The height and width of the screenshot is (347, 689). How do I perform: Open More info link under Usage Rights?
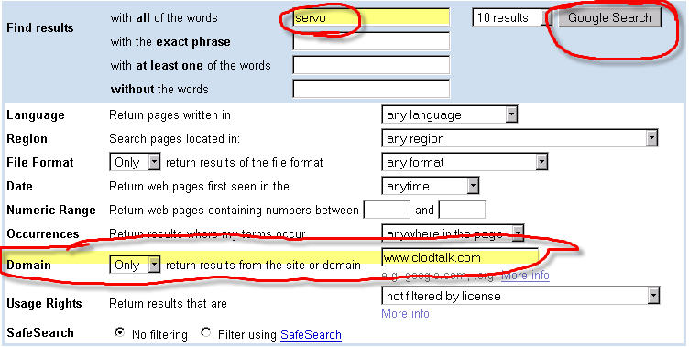point(405,314)
